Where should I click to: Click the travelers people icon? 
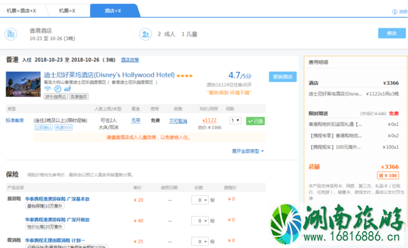146,34
